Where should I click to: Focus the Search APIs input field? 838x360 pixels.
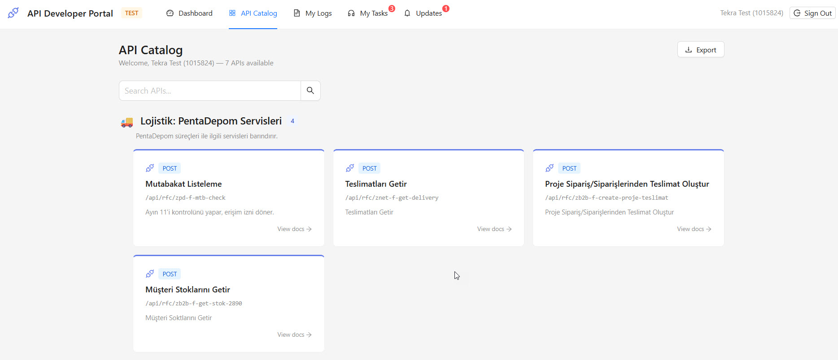tap(210, 91)
